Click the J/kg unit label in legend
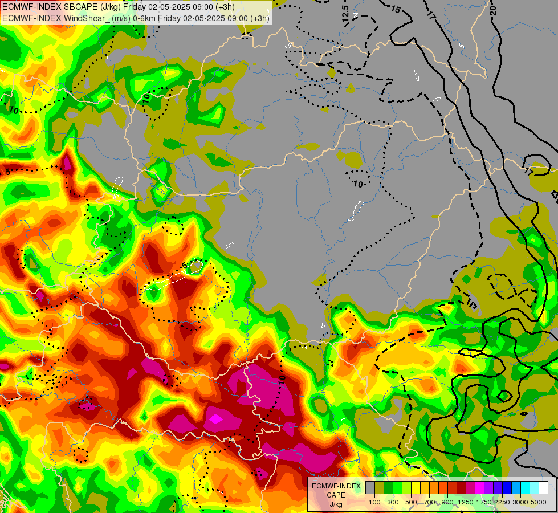Viewport: 558px width, 513px height. click(x=336, y=504)
